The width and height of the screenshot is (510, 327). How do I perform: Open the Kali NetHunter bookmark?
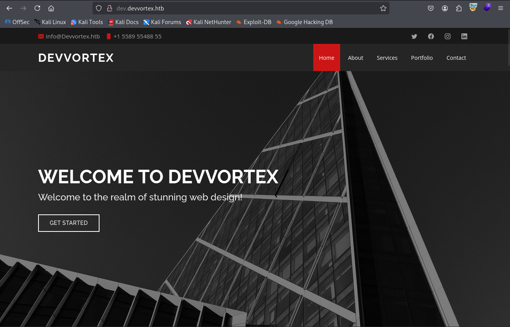tap(208, 22)
